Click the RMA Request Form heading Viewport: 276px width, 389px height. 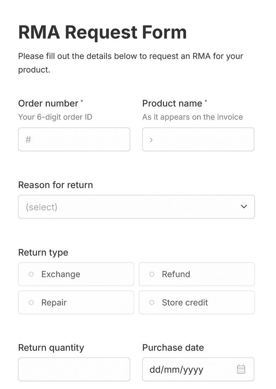tap(102, 32)
